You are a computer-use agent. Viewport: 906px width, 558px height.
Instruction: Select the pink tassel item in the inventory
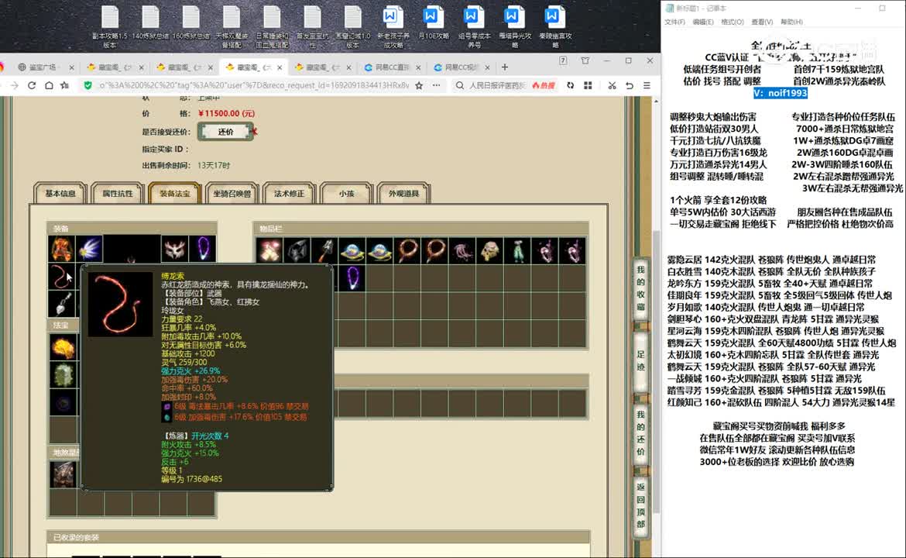point(462,251)
